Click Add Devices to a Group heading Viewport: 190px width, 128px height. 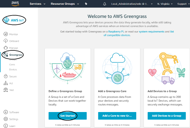click(162, 91)
